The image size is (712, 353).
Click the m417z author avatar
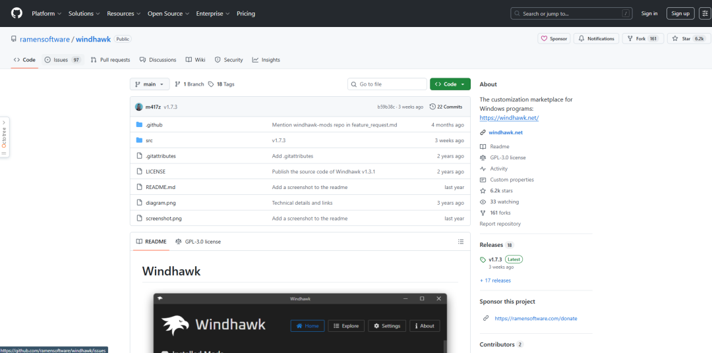click(x=138, y=107)
